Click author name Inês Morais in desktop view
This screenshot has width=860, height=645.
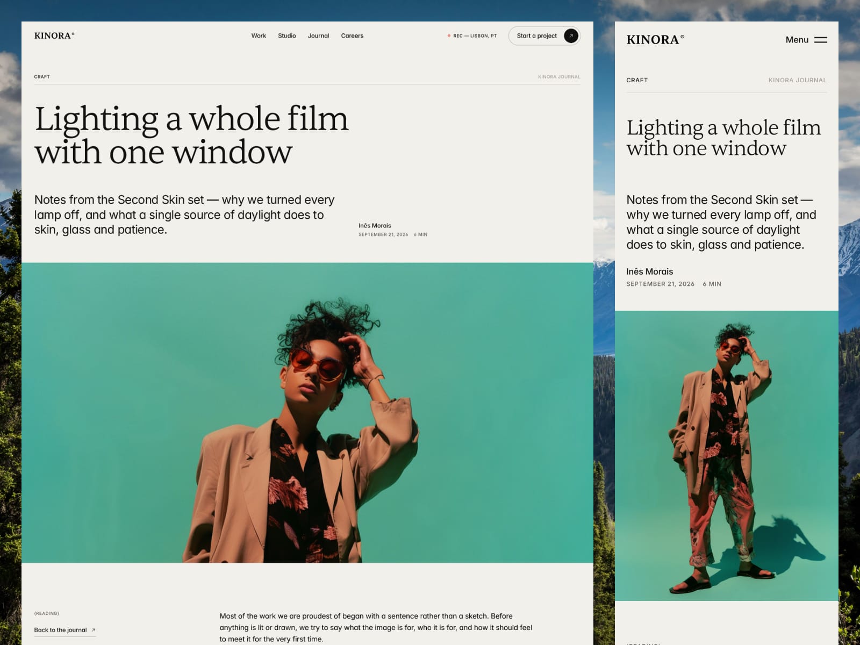(375, 226)
